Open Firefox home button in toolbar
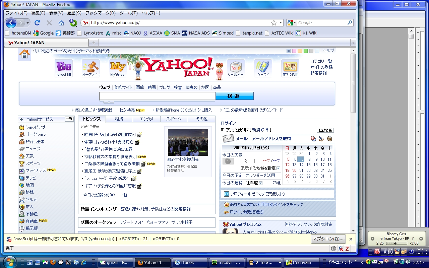Viewport: 429px width, 268px height. 61,23
